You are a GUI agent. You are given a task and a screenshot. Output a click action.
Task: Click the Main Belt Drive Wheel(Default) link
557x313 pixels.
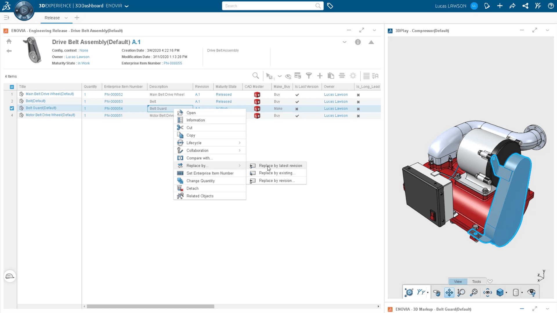click(x=50, y=94)
